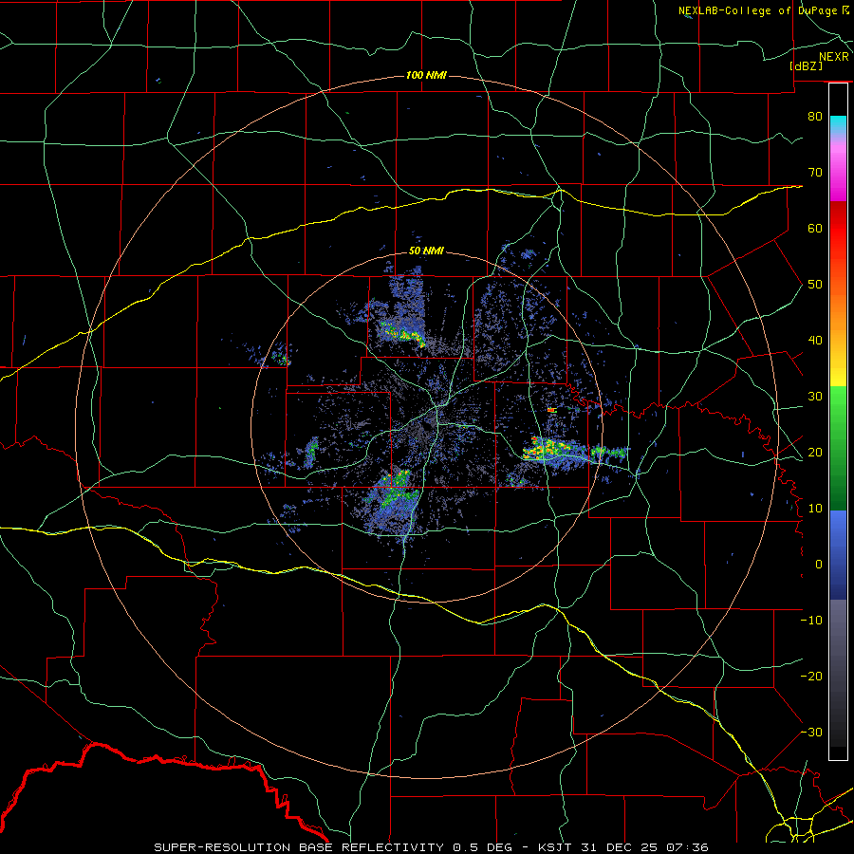This screenshot has width=854, height=854.
Task: Click the 70 value on the dBZ scale
Action: (x=815, y=172)
